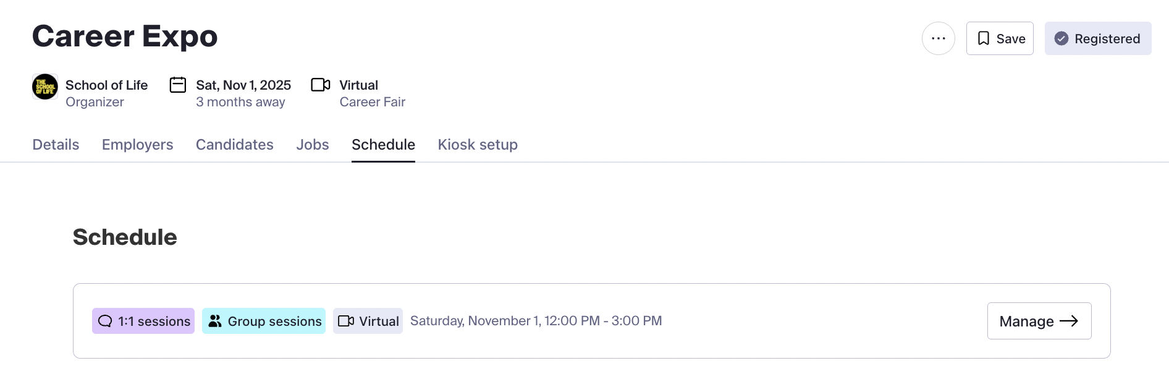
Task: Click the chat bubble icon on 1:1 sessions
Action: [x=105, y=321]
